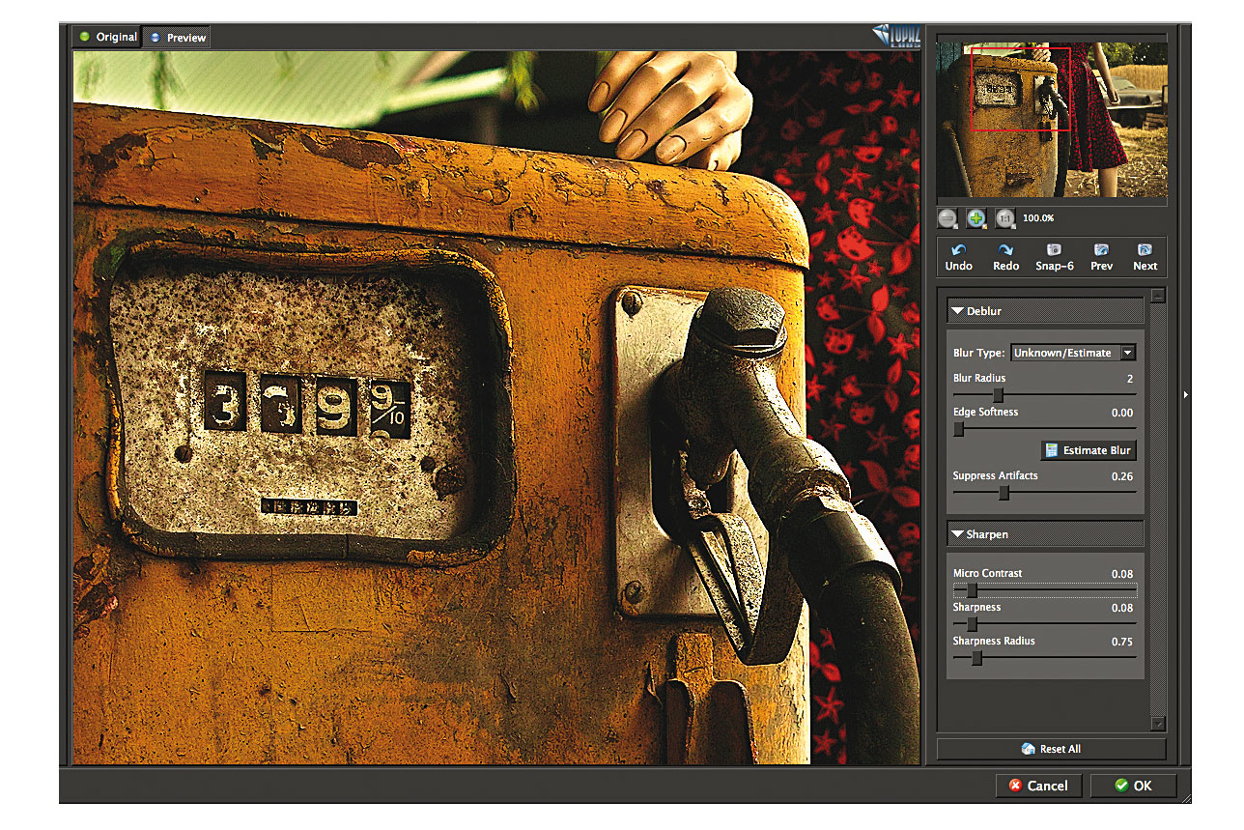
Task: Go to the Next snapshot
Action: tap(1145, 250)
